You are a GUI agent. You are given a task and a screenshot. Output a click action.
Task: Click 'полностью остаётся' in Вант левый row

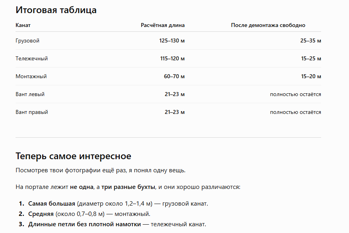tap(295, 94)
